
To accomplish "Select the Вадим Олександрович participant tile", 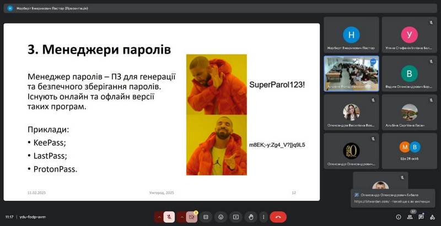I will tap(409, 74).
